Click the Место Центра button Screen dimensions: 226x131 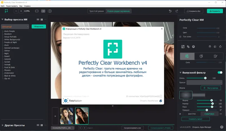coord(211,88)
